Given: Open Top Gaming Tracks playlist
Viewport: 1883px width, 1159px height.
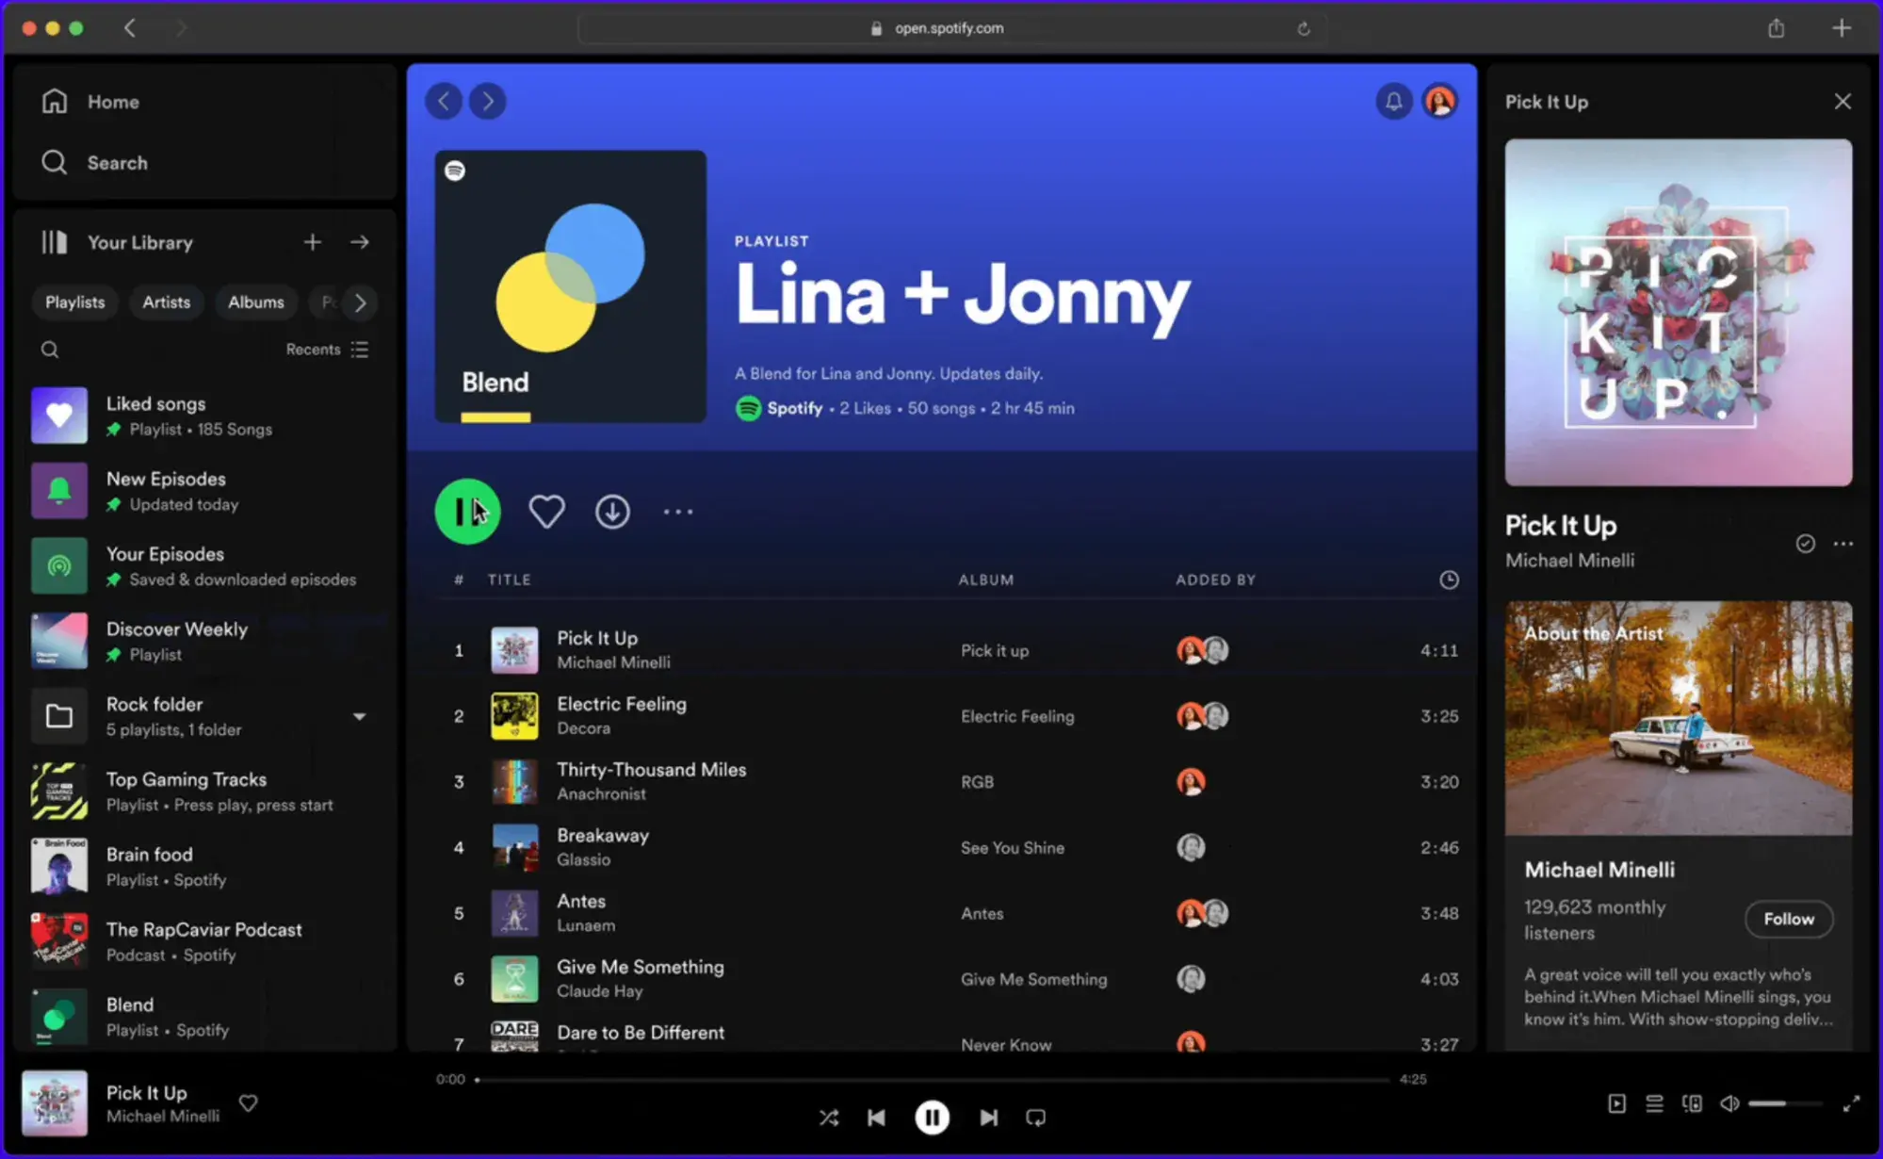Looking at the screenshot, I should 204,792.
